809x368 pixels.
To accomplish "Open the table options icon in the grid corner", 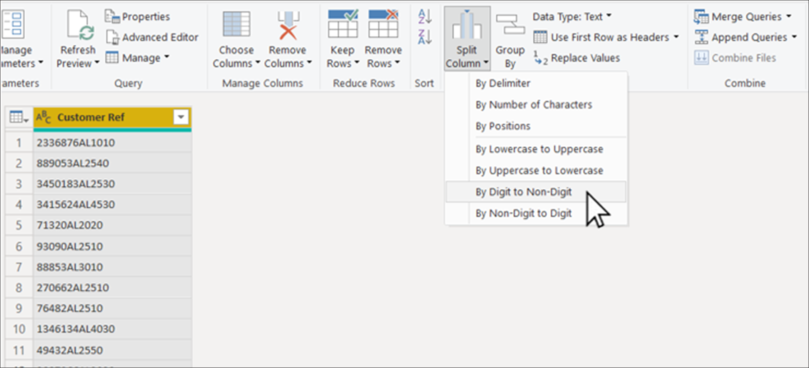I will pyautogui.click(x=19, y=117).
